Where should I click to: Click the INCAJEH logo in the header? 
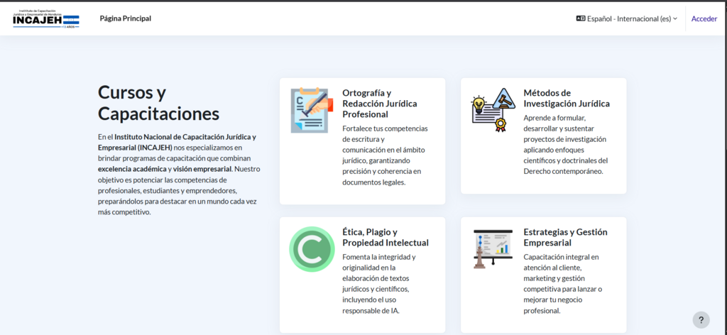tap(46, 19)
